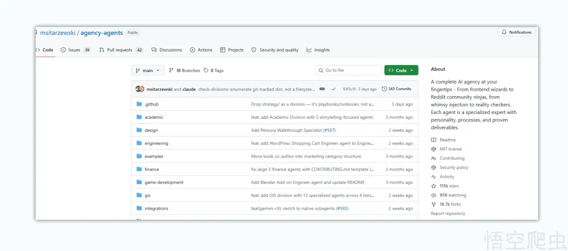The width and height of the screenshot is (568, 251).
Task: Click the .github folder icon
Action: (x=139, y=104)
